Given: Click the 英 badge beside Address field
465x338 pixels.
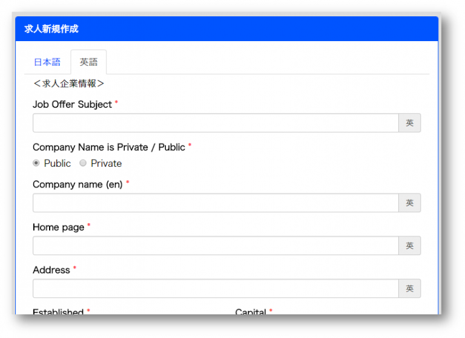Looking at the screenshot, I should (x=409, y=288).
